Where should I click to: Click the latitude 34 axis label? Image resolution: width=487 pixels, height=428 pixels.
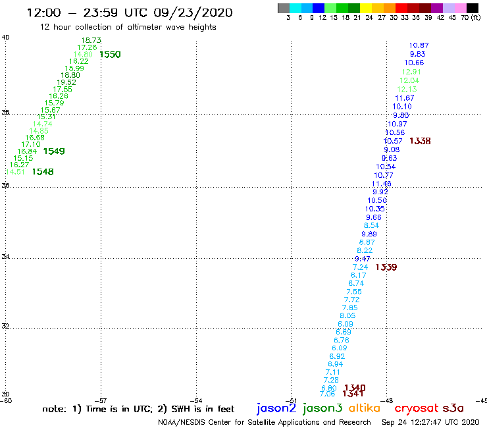click(x=5, y=256)
